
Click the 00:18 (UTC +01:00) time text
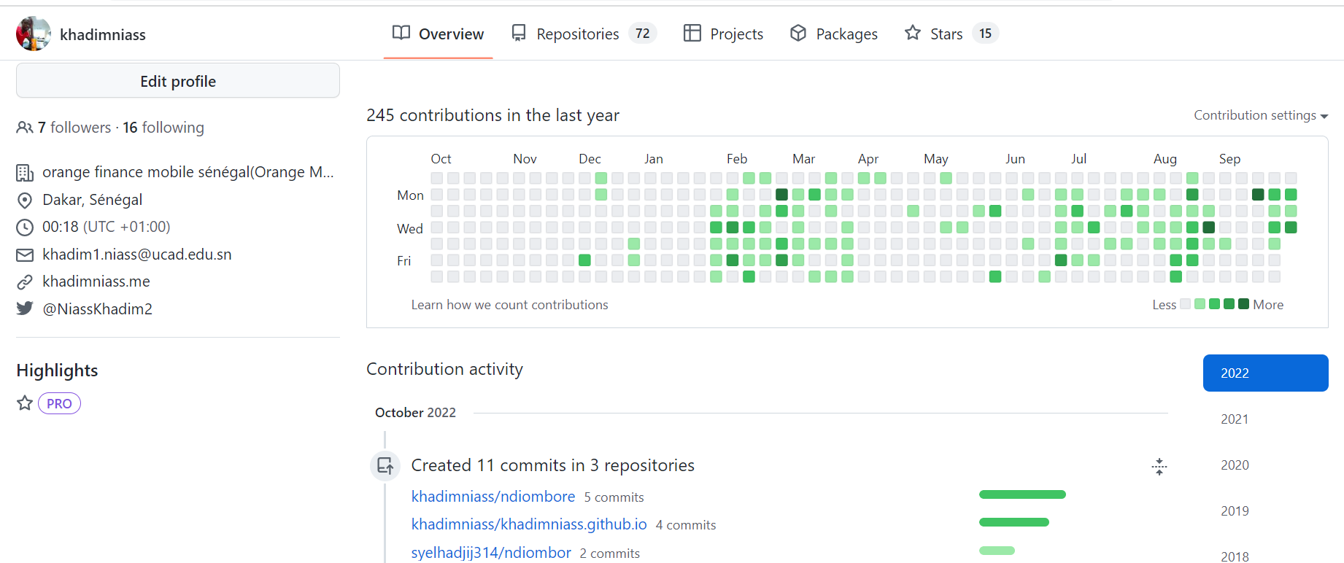107,227
